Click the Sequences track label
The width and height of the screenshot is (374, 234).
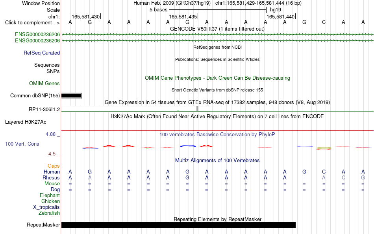47,65
